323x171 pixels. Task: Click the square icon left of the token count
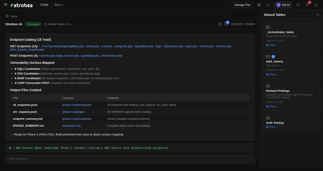coord(220,24)
